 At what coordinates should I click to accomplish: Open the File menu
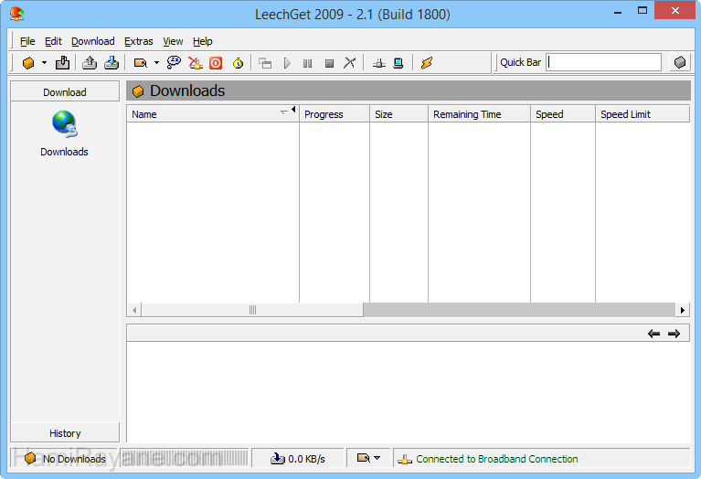[x=27, y=41]
